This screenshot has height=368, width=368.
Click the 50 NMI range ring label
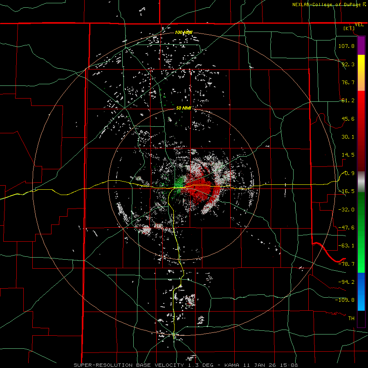coord(184,108)
